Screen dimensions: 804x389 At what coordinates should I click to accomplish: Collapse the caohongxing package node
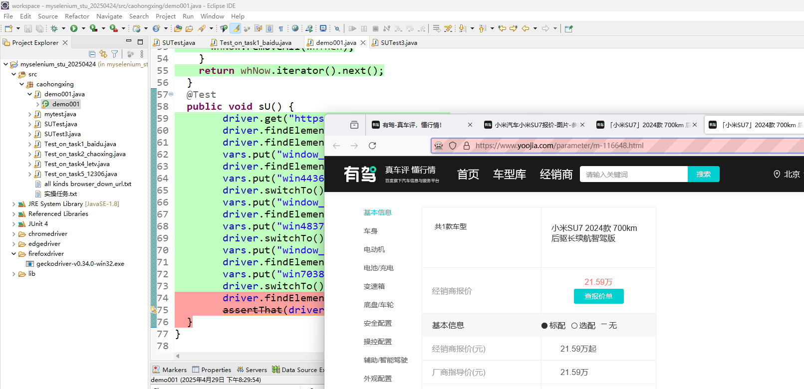tap(21, 84)
